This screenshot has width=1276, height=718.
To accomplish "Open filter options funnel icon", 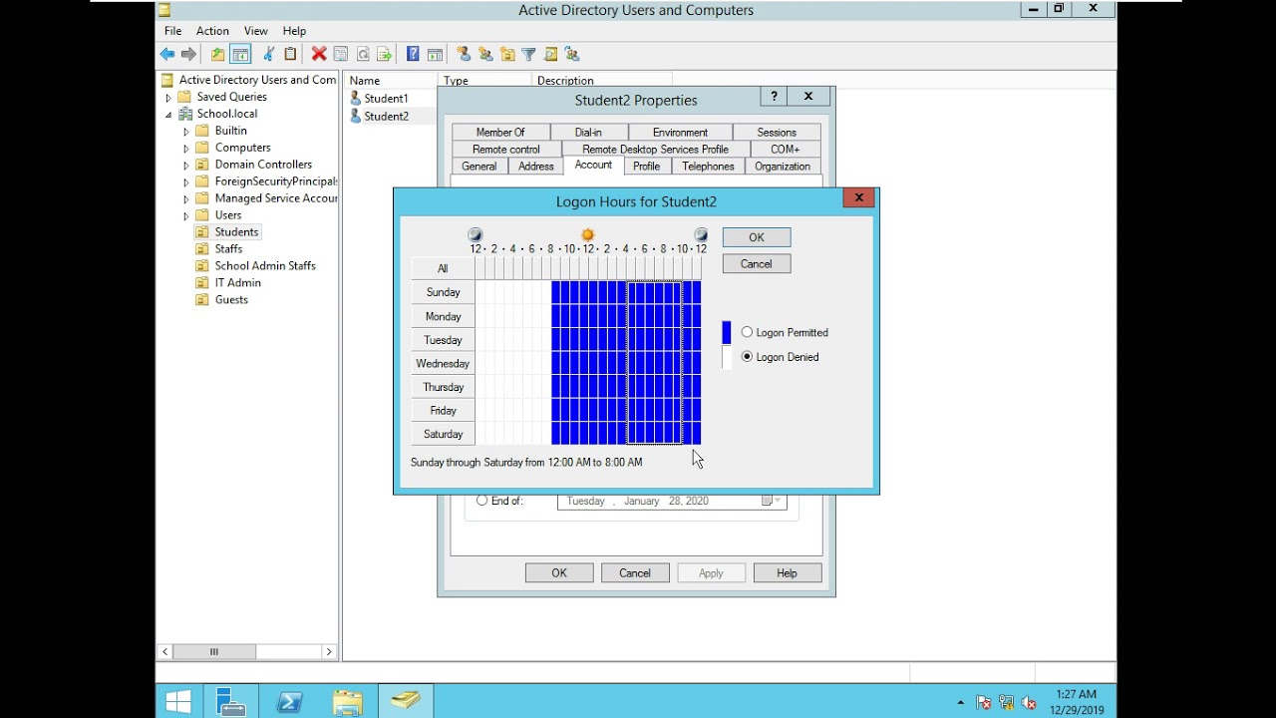I will pos(528,54).
